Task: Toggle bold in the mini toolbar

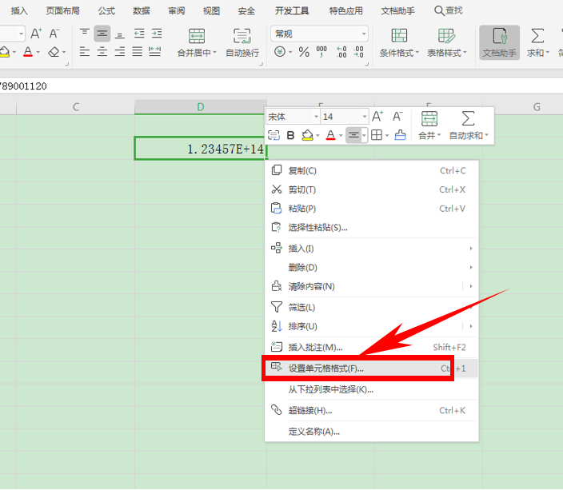Action: click(x=290, y=135)
